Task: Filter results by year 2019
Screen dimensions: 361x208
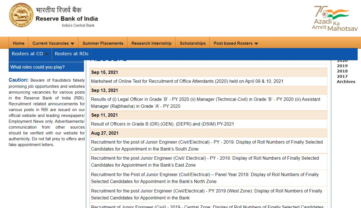Action: pyautogui.click(x=342, y=66)
